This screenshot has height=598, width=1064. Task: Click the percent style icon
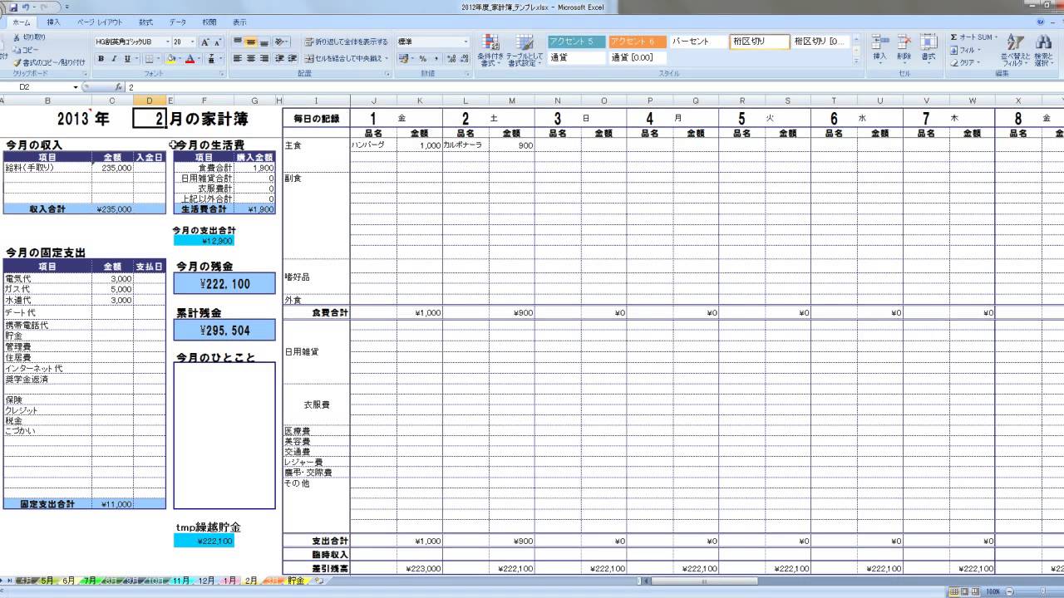422,59
